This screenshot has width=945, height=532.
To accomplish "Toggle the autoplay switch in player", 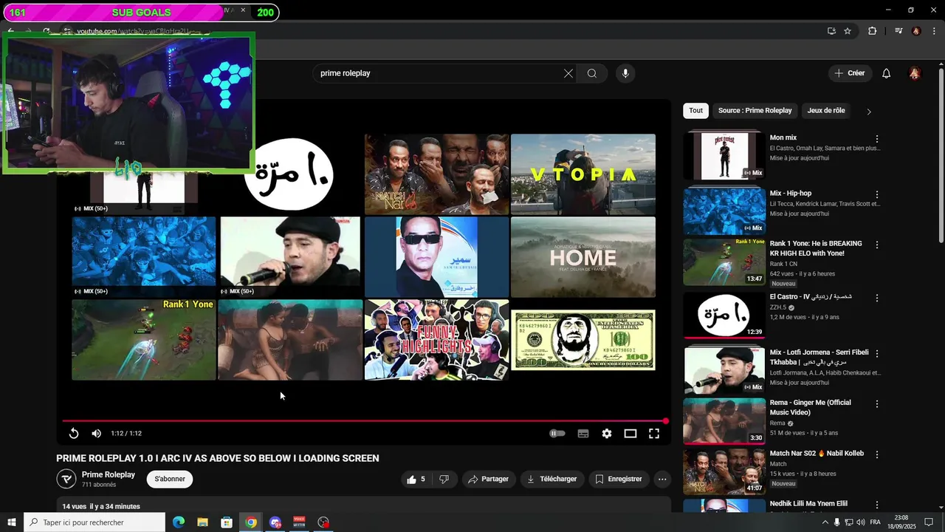I will [x=557, y=434].
